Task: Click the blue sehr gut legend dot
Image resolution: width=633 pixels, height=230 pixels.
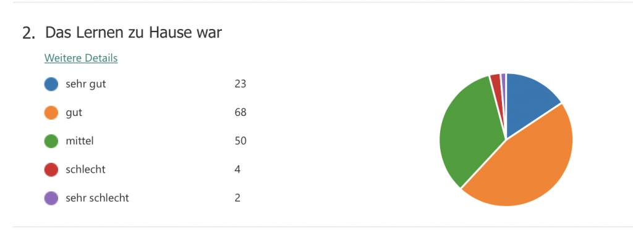Action: tap(51, 84)
